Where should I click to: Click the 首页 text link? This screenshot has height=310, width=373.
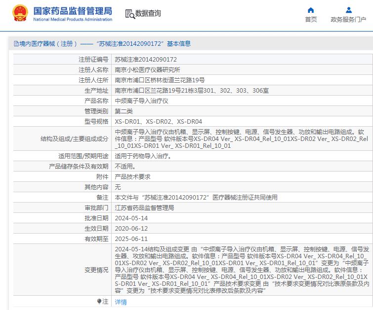tap(311, 19)
